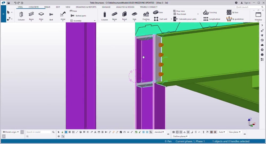The width and height of the screenshot is (266, 144).
Task: Select Crossing rebar tool
Action: [x=210, y=12]
